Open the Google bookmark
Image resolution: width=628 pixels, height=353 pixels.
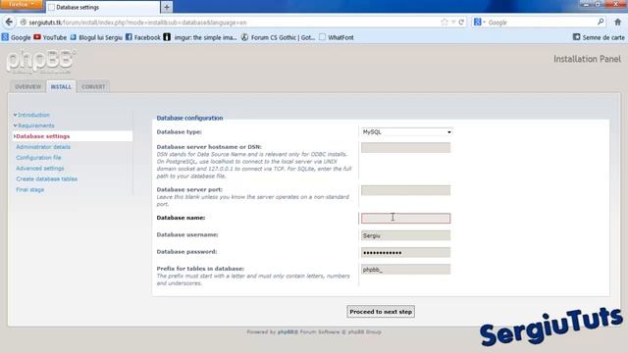(16, 37)
